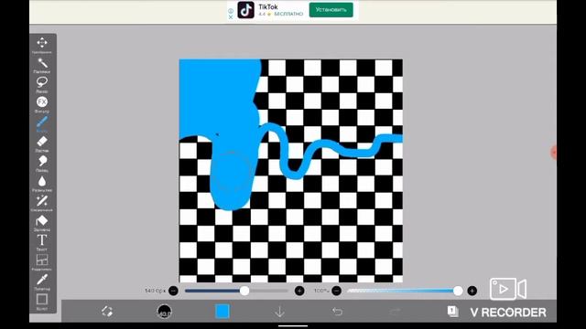The height and width of the screenshot is (329, 586).
Task: Open the blue current color swatch
Action: [x=222, y=311]
